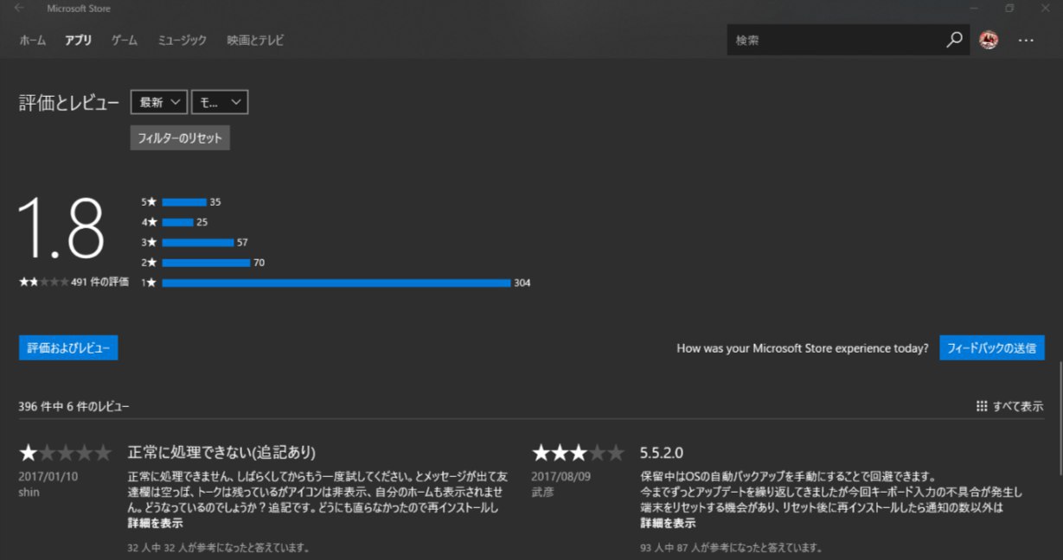Click the フィルターのリセット button
The width and height of the screenshot is (1063, 560).
pos(180,138)
